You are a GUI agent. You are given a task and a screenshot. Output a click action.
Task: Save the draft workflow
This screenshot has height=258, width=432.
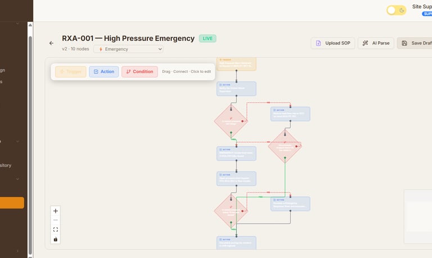click(415, 43)
